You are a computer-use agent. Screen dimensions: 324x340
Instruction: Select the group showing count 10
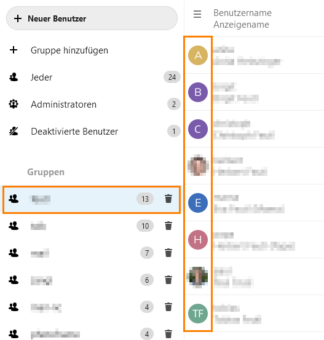tap(92, 226)
